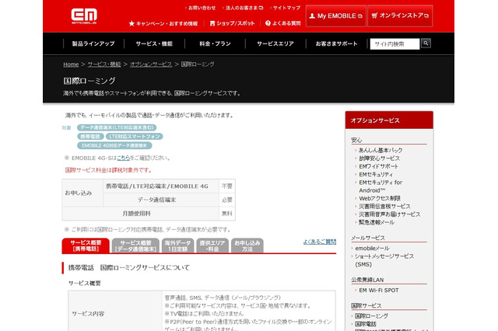The image size is (498, 331).
Task: Click the 携帯電話 tag
Action: click(x=90, y=136)
